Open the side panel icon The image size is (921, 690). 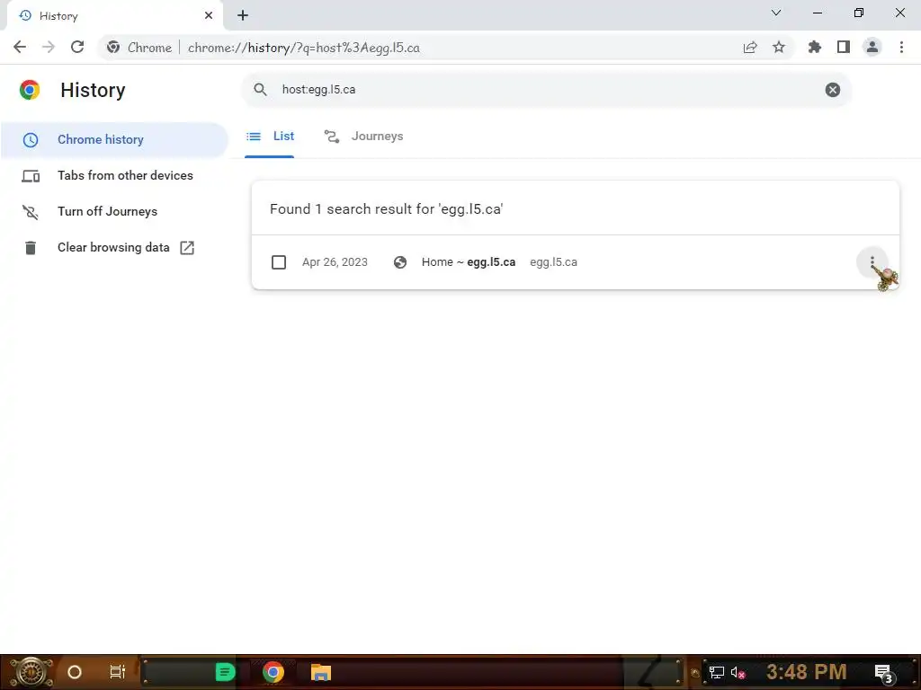844,48
